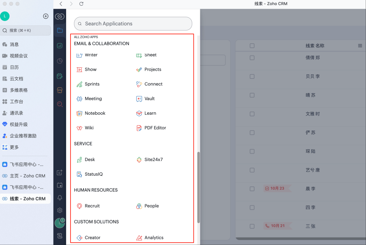Launch the Sprints app
The height and width of the screenshot is (245, 366).
click(88, 84)
